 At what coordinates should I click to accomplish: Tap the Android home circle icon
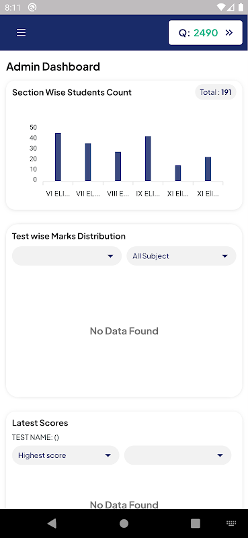pyautogui.click(x=124, y=523)
